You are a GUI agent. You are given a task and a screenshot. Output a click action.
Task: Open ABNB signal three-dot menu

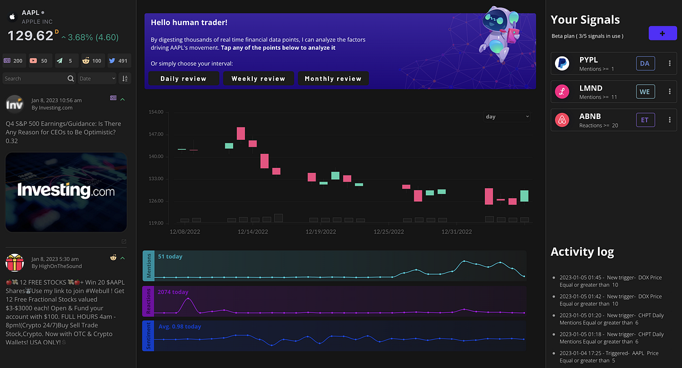(669, 120)
